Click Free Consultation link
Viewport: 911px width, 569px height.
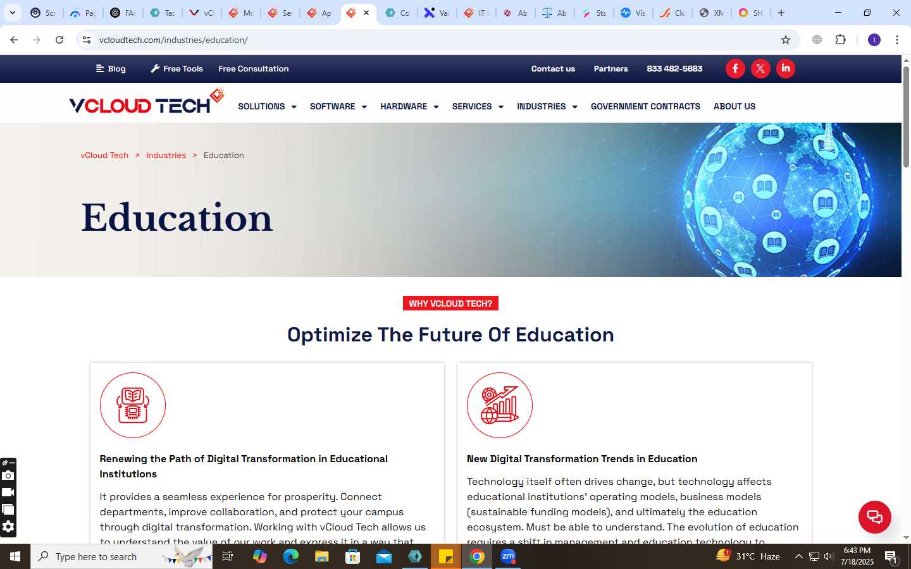click(x=254, y=68)
